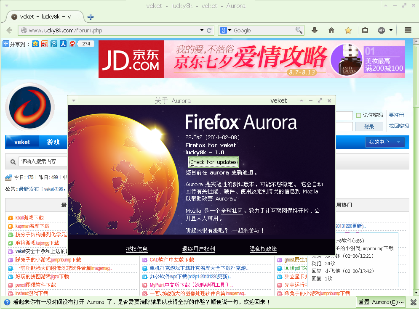Click the statistics chart icon beside 今日

point(8,177)
